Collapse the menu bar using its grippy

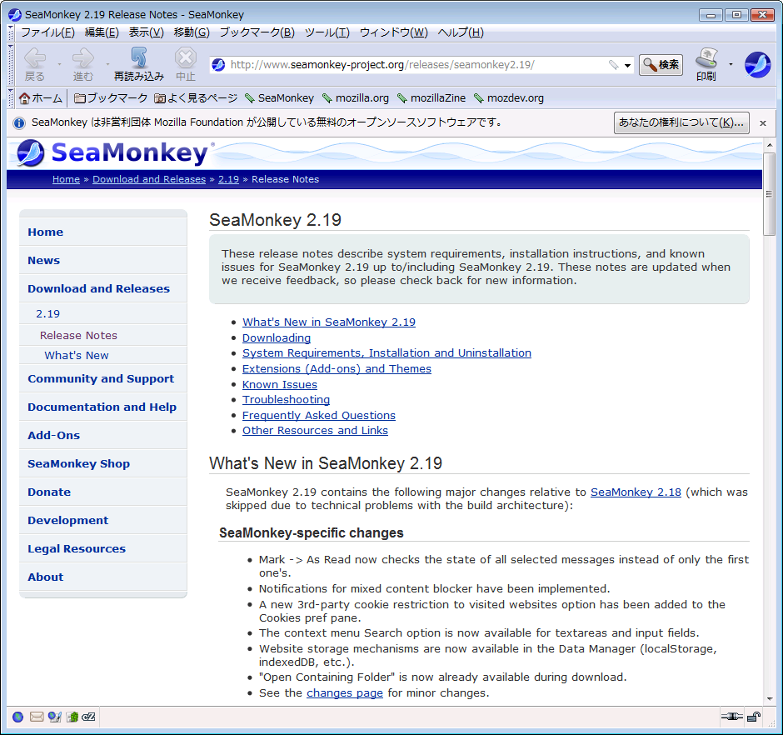coord(11,33)
